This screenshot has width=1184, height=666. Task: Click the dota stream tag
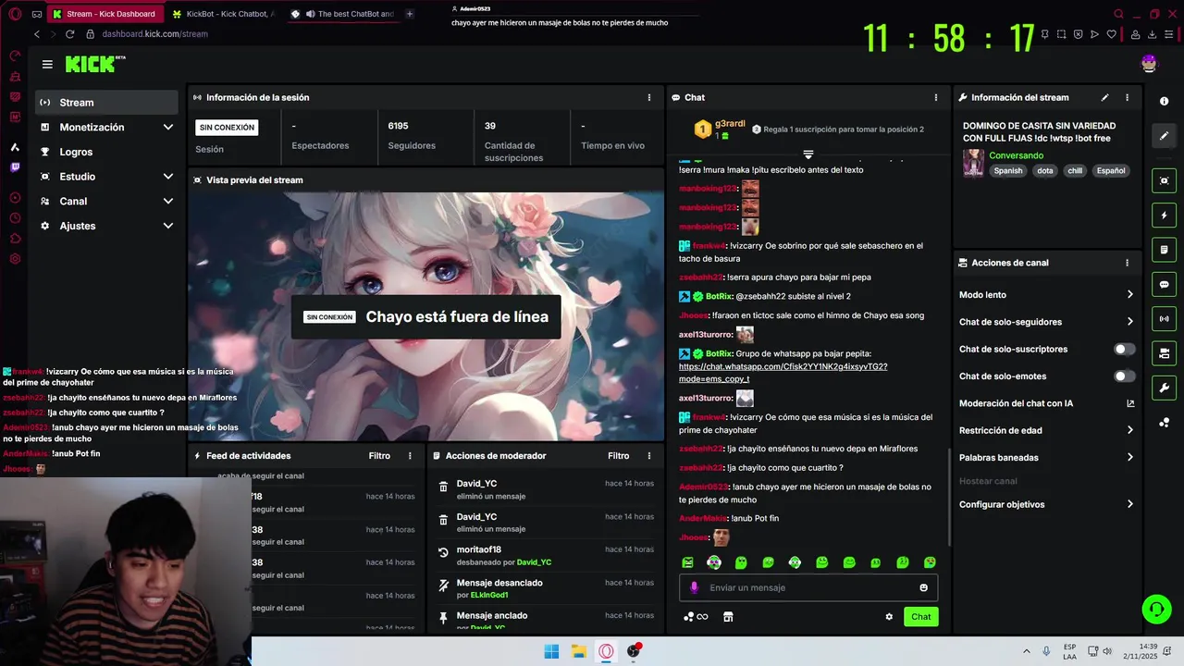click(x=1045, y=171)
